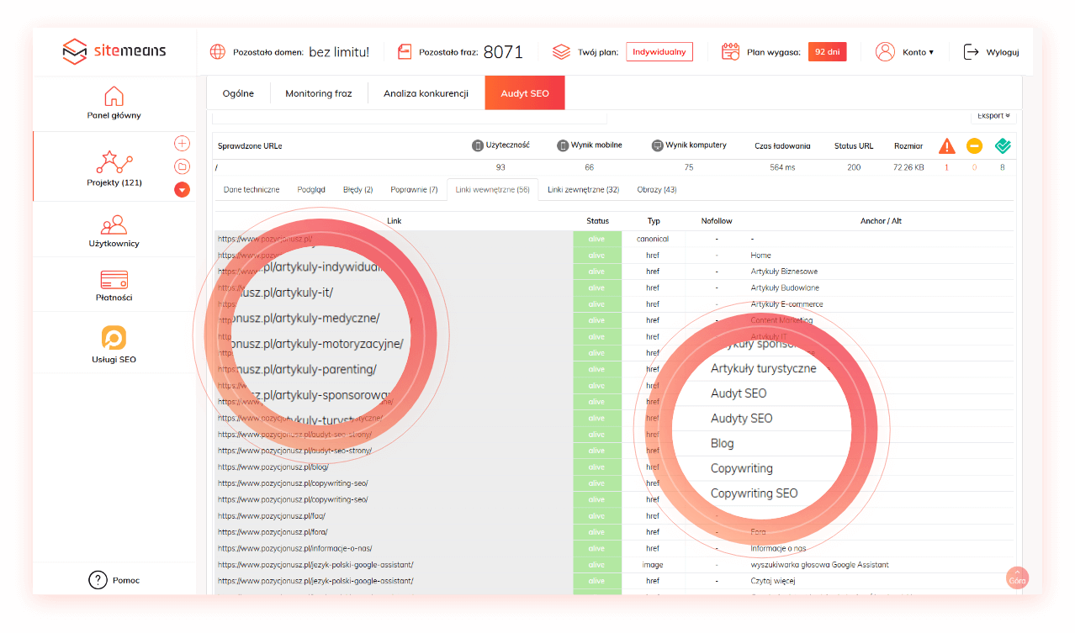Click the sitemeans logo
The height and width of the screenshot is (633, 1075).
point(114,51)
